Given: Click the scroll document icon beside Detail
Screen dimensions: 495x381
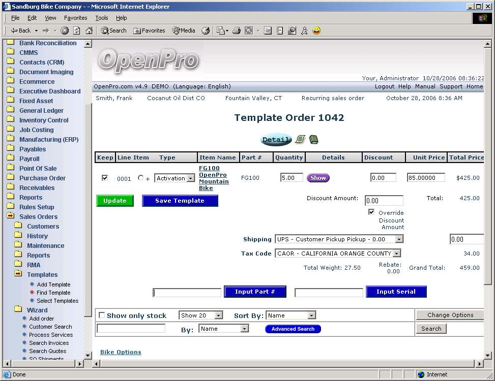Looking at the screenshot, I should coord(300,139).
